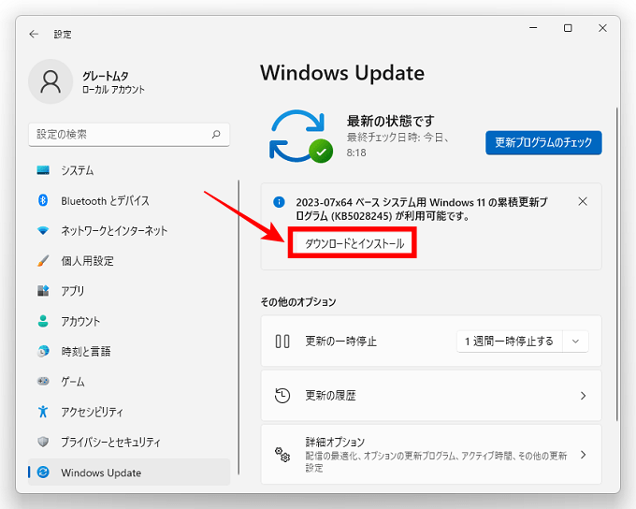Click the システム monitor icon
636x509 pixels.
tap(43, 170)
